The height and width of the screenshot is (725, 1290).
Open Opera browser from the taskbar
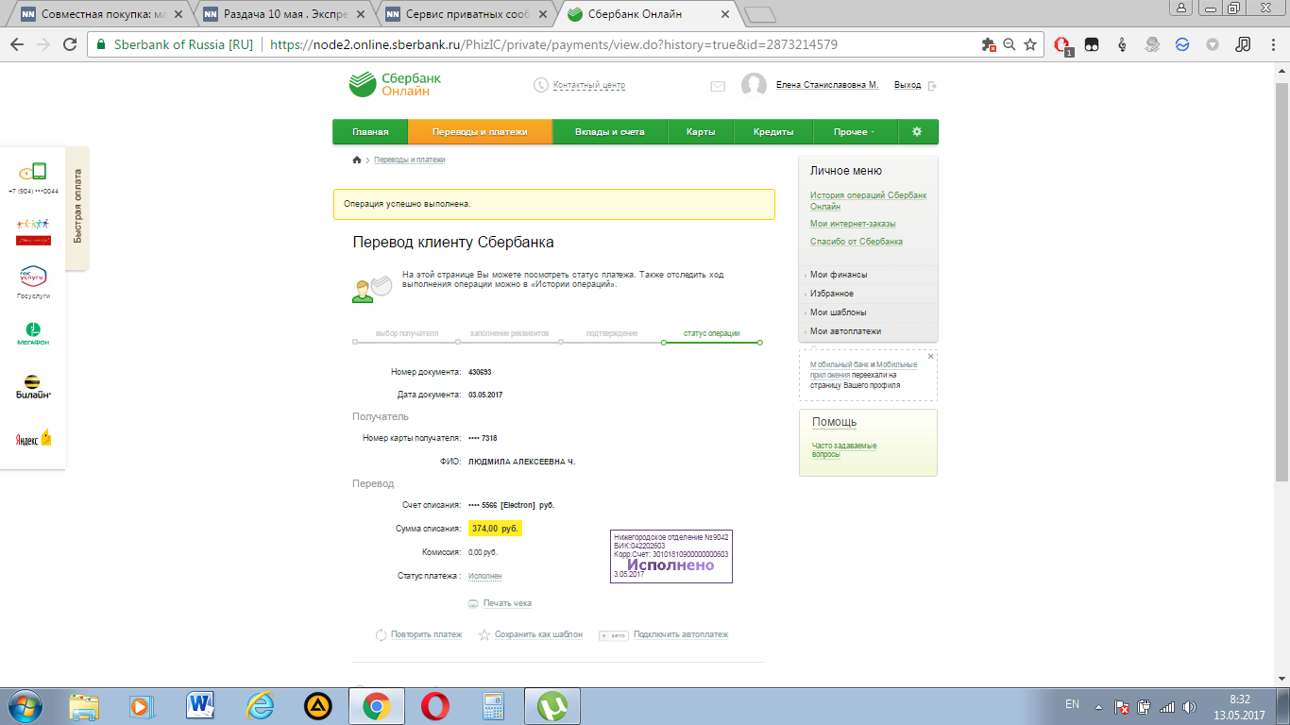tap(434, 705)
